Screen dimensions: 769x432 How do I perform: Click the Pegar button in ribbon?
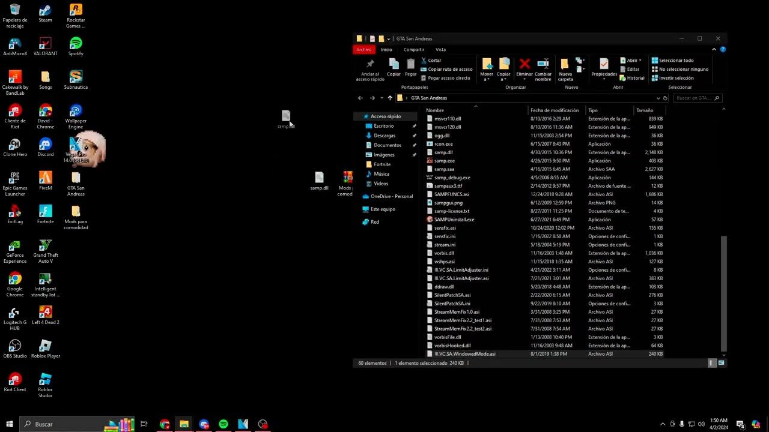410,67
